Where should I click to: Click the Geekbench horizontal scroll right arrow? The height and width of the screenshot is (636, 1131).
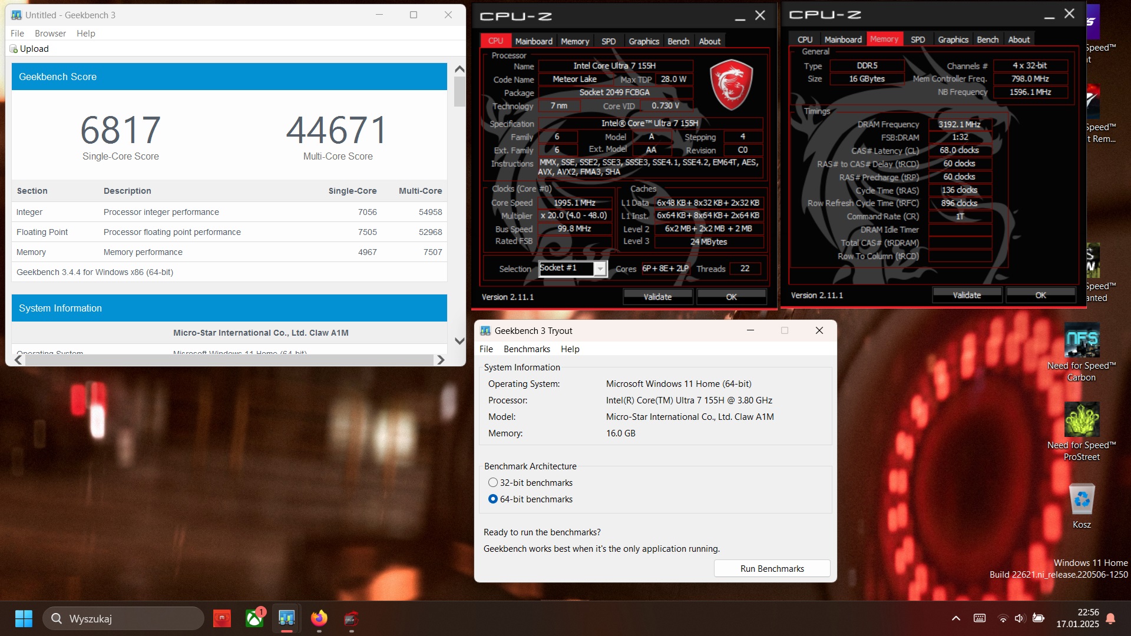(x=441, y=360)
